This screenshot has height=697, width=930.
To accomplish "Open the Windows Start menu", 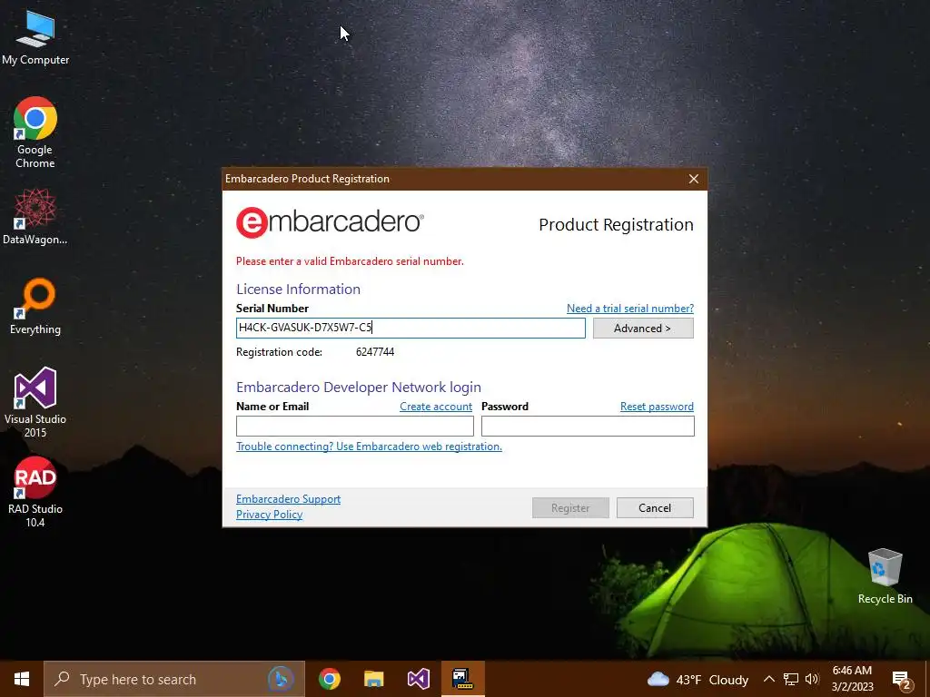I will 22,679.
